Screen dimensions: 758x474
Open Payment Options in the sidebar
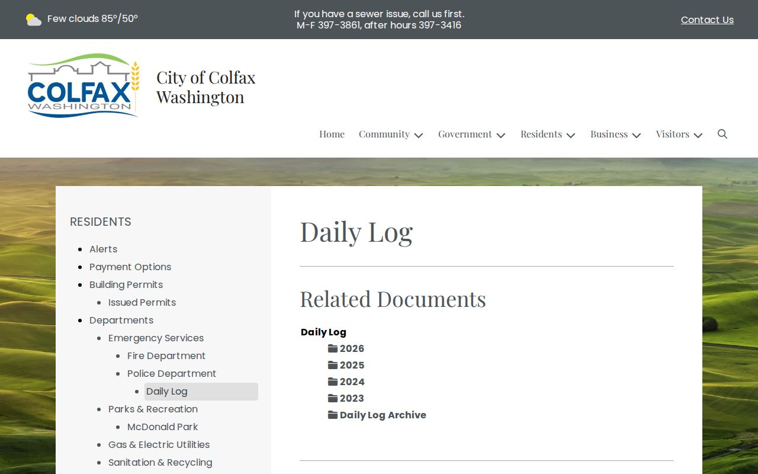130,267
